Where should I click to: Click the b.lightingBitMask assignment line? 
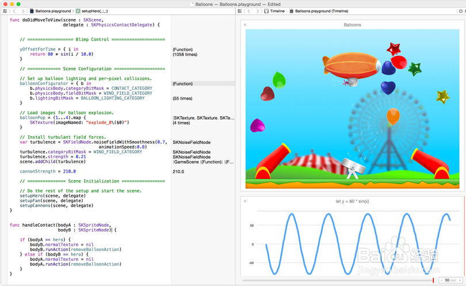(x=87, y=98)
